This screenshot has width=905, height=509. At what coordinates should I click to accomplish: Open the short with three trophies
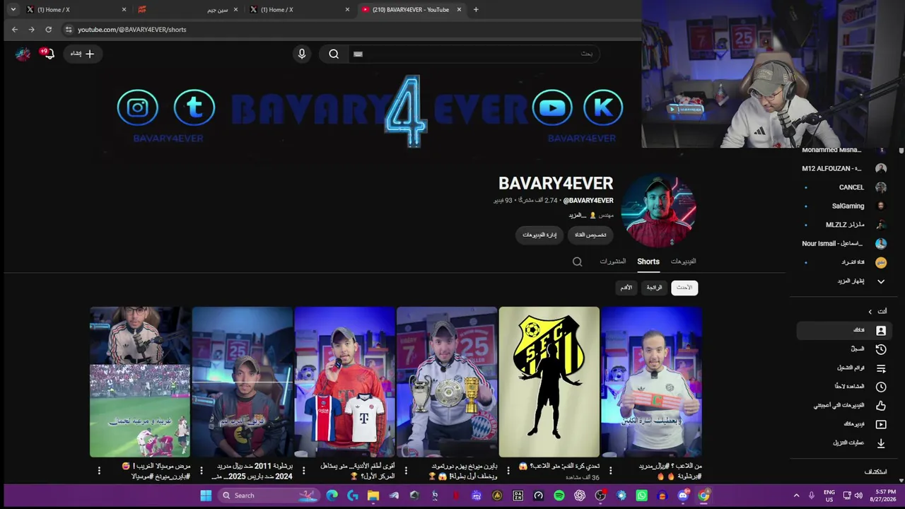point(447,382)
